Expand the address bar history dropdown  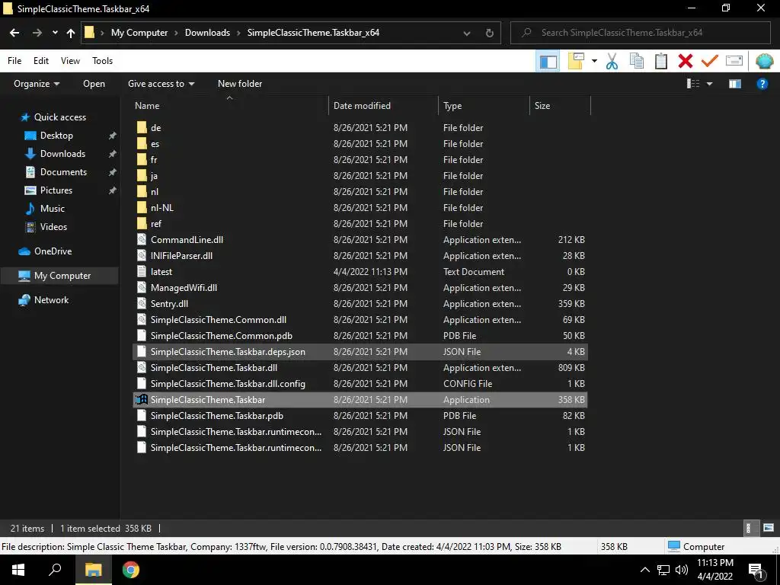pos(467,33)
